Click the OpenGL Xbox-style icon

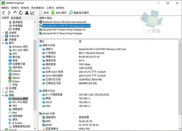(x=10, y=71)
